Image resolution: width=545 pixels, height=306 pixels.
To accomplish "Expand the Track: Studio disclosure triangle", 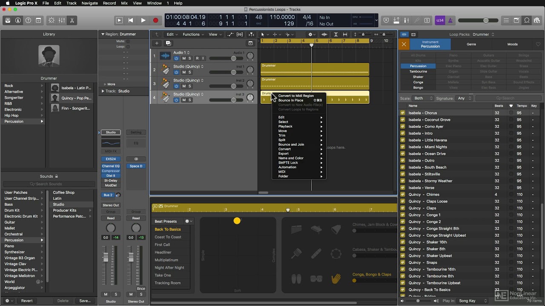I will (x=103, y=91).
